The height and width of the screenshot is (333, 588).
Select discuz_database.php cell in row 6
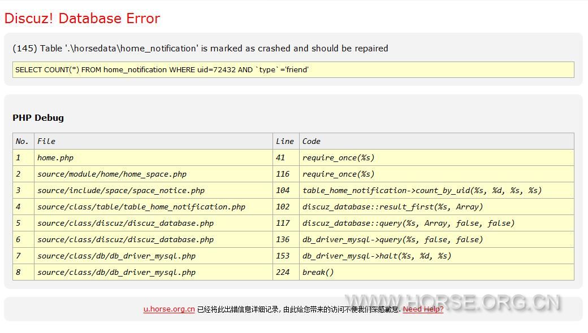(x=153, y=239)
